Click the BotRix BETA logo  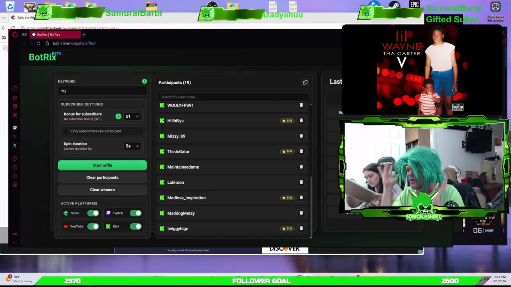pos(45,57)
